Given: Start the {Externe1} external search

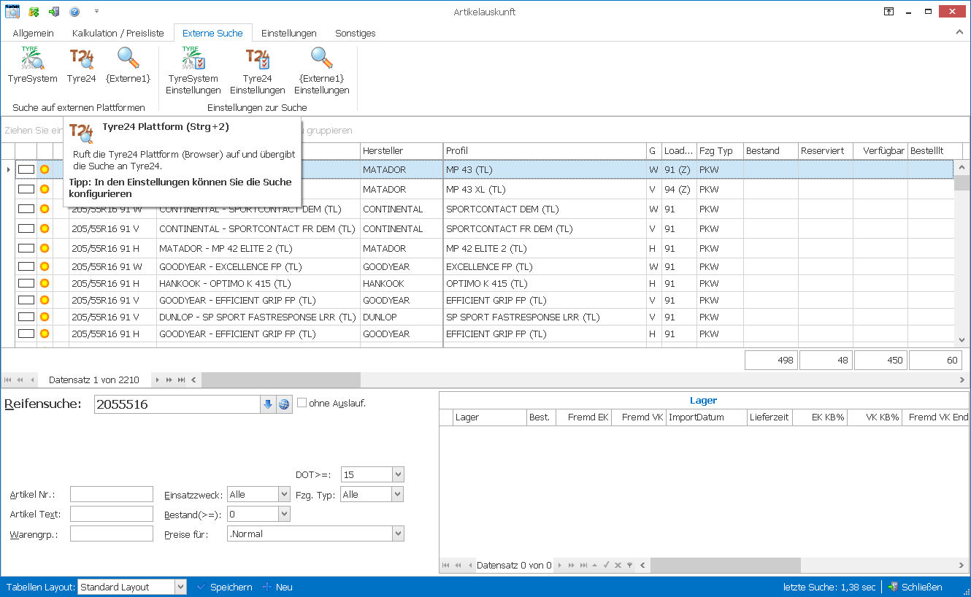Looking at the screenshot, I should coord(128,65).
